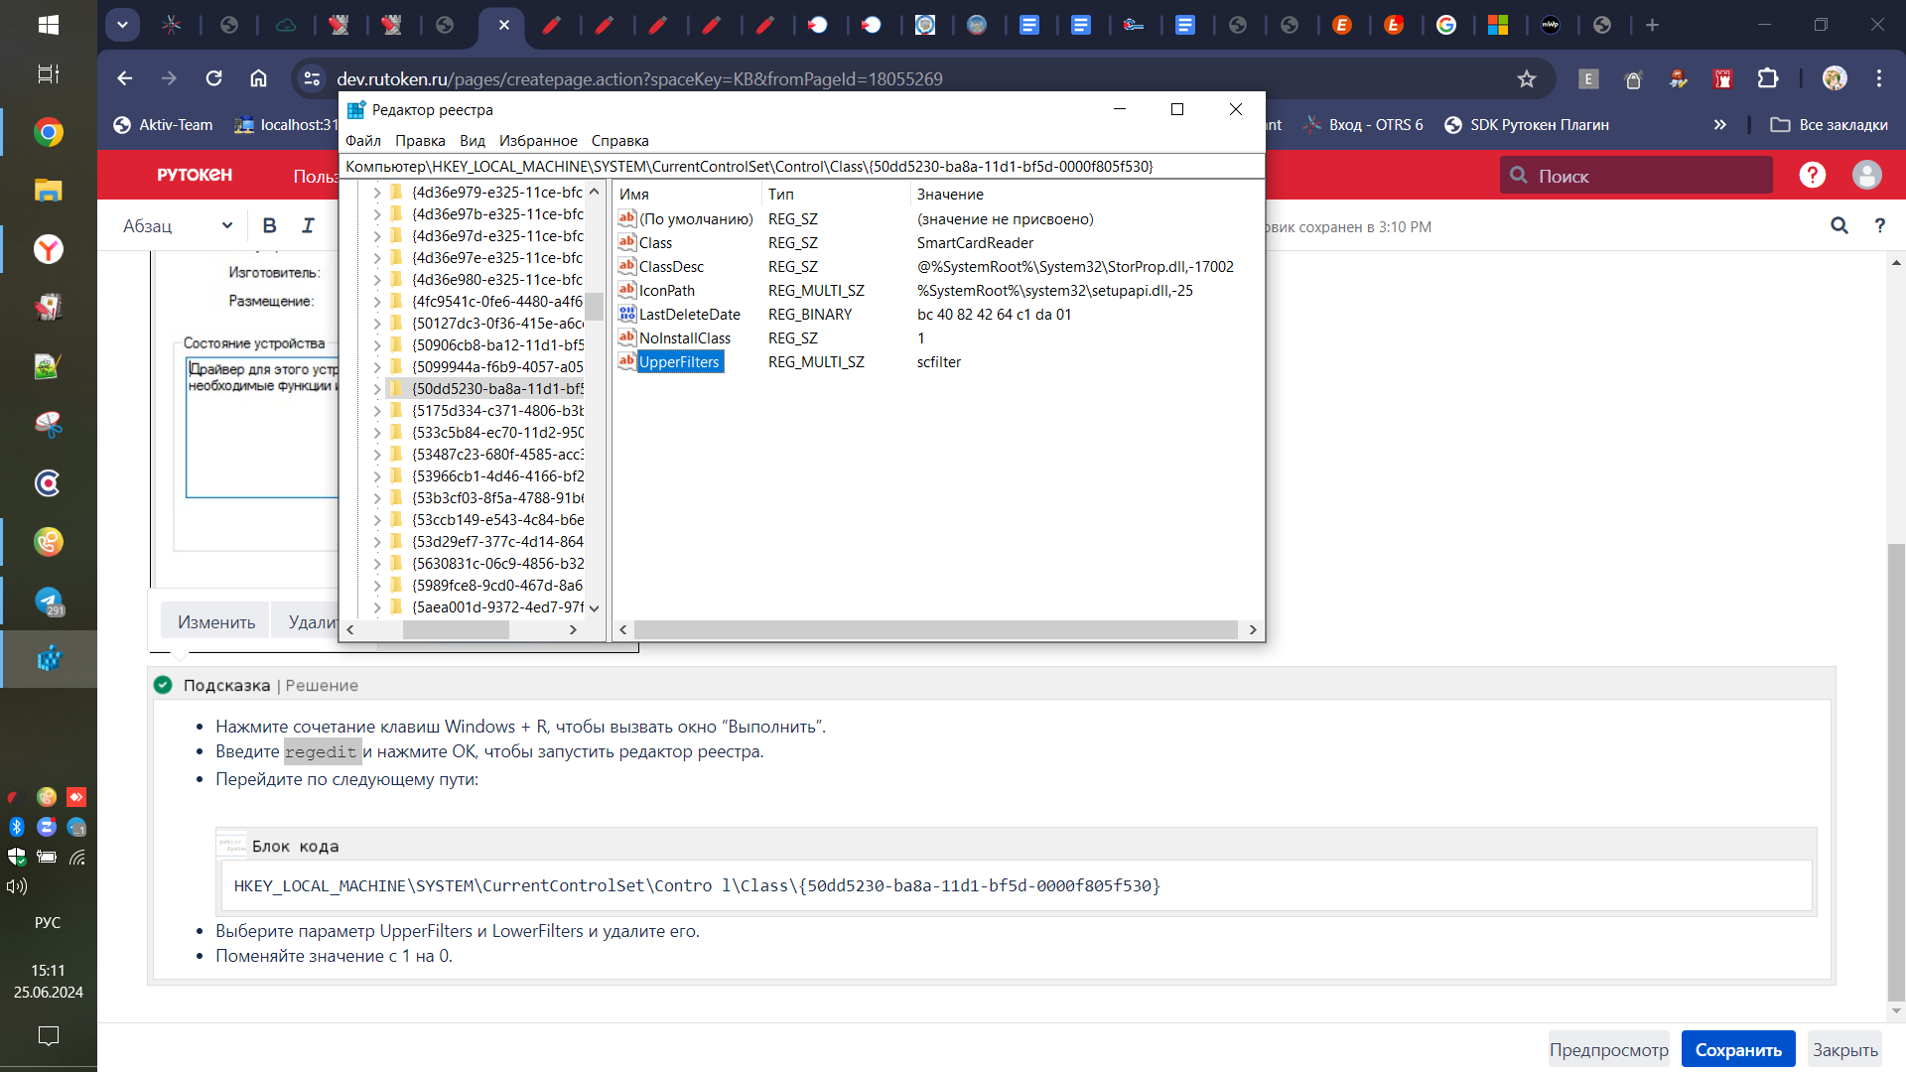This screenshot has height=1072, width=1906.
Task: Expand {4d36e979-e325-11ce-bfc tree node
Action: [x=376, y=192]
